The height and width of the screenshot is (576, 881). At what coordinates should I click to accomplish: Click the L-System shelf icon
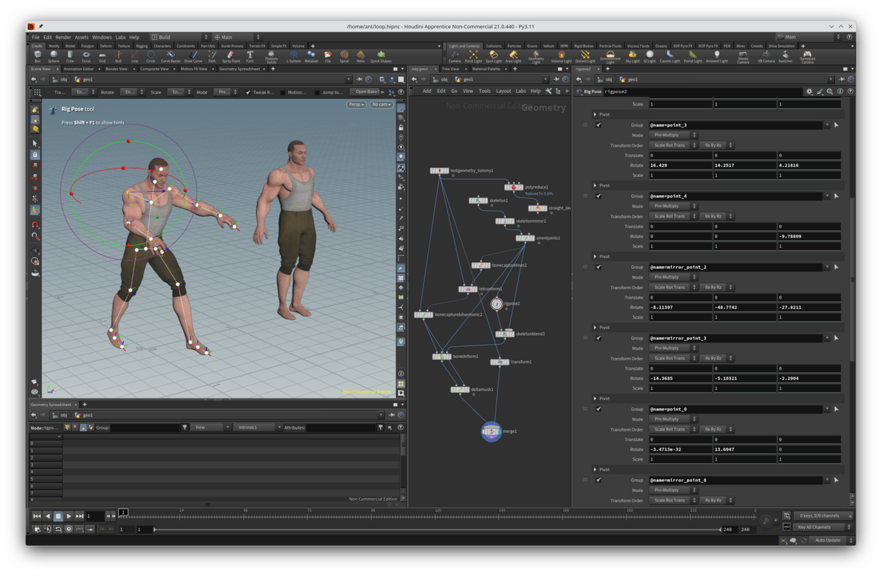pyautogui.click(x=293, y=56)
